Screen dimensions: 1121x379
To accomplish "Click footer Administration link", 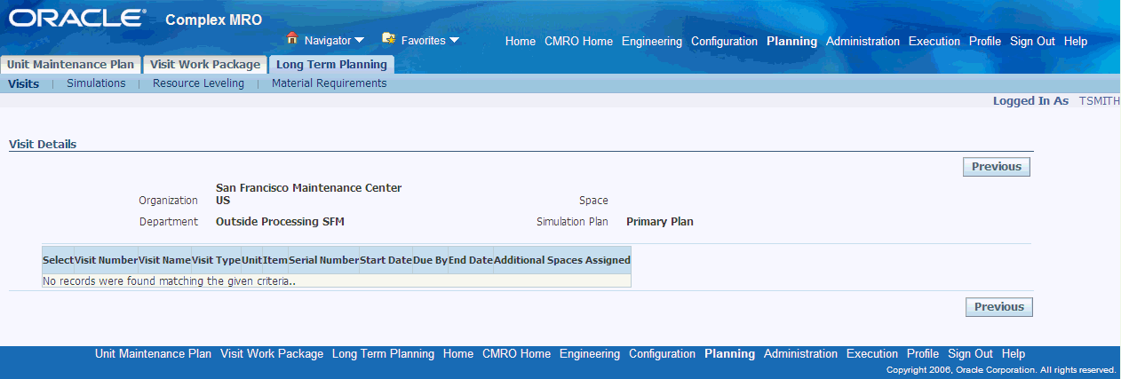I will click(800, 353).
